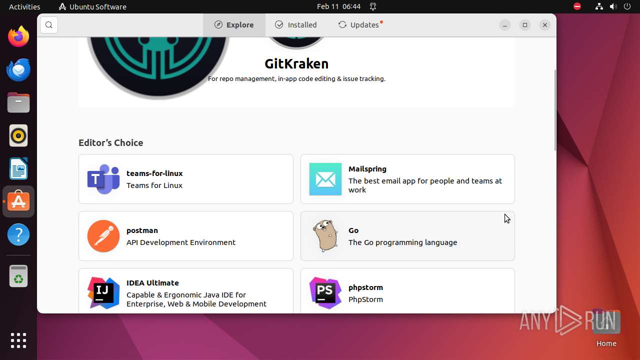Open the Go programming language description

[402, 242]
